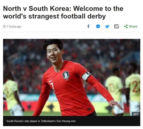
Task: Click the white Nike swoosh on jersey
Action: coord(51,81)
